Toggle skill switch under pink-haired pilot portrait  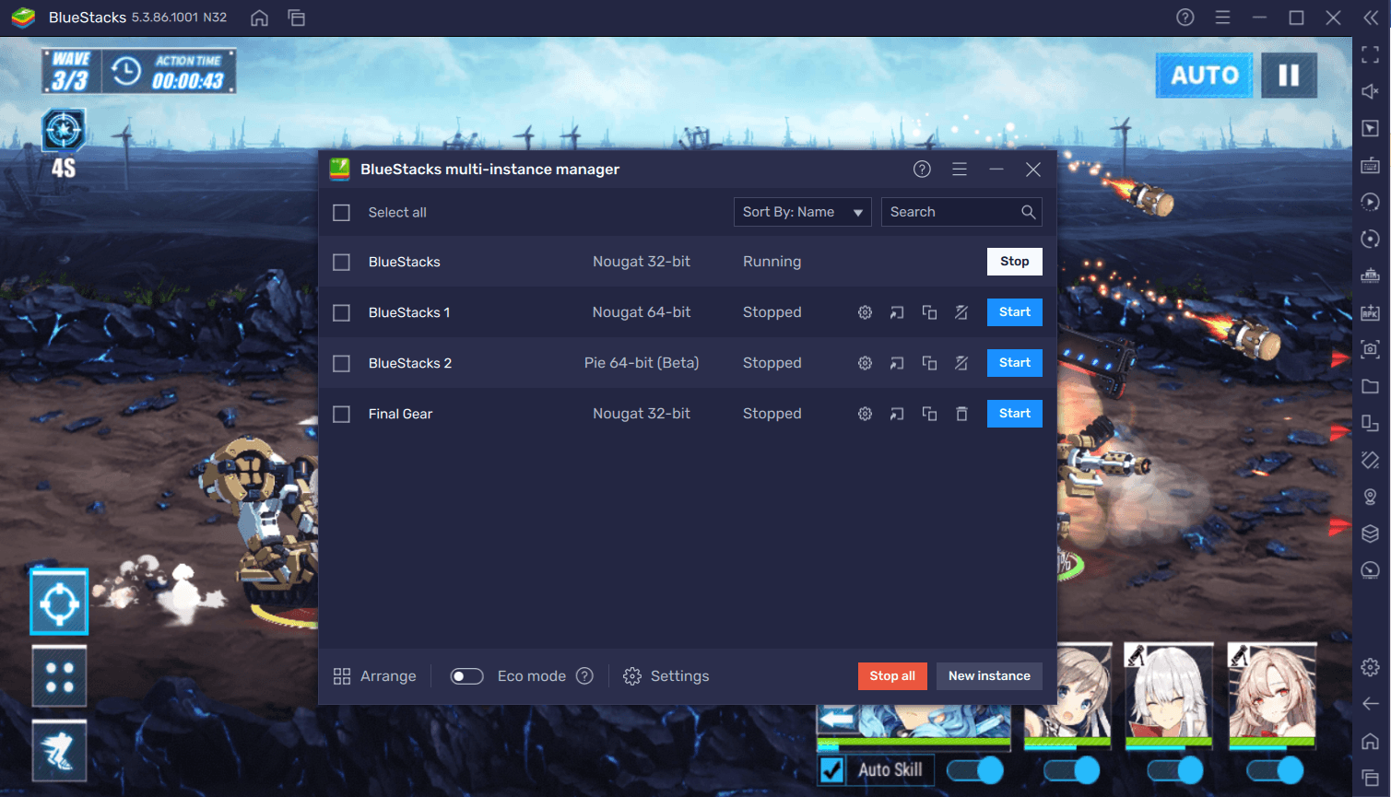(x=1275, y=769)
